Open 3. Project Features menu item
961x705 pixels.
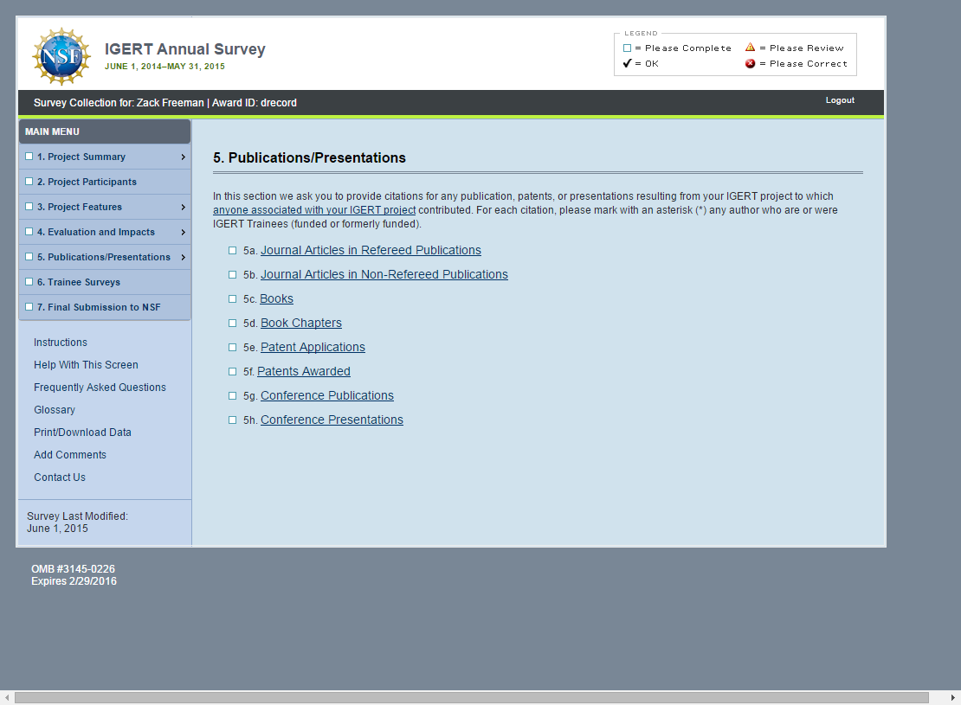click(105, 207)
